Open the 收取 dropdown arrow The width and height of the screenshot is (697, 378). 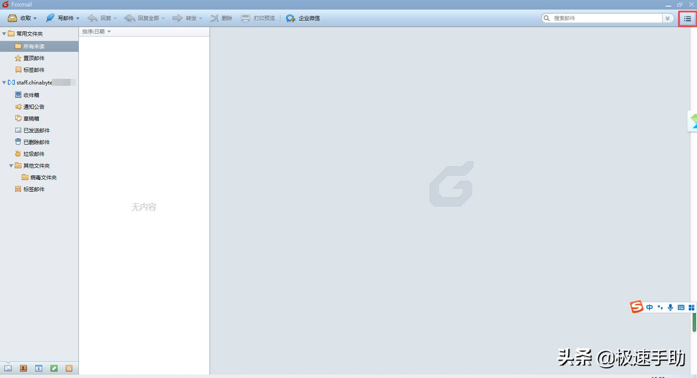(35, 18)
